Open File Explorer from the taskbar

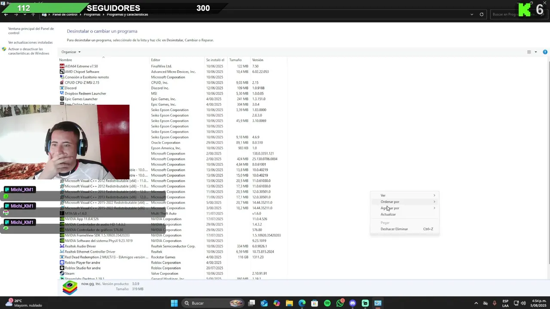289,303
